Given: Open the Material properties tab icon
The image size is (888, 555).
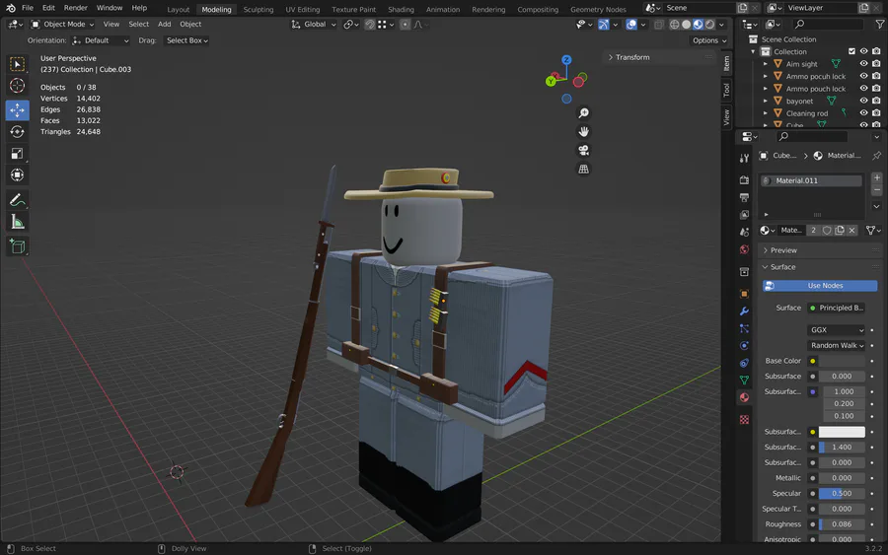Looking at the screenshot, I should [744, 397].
